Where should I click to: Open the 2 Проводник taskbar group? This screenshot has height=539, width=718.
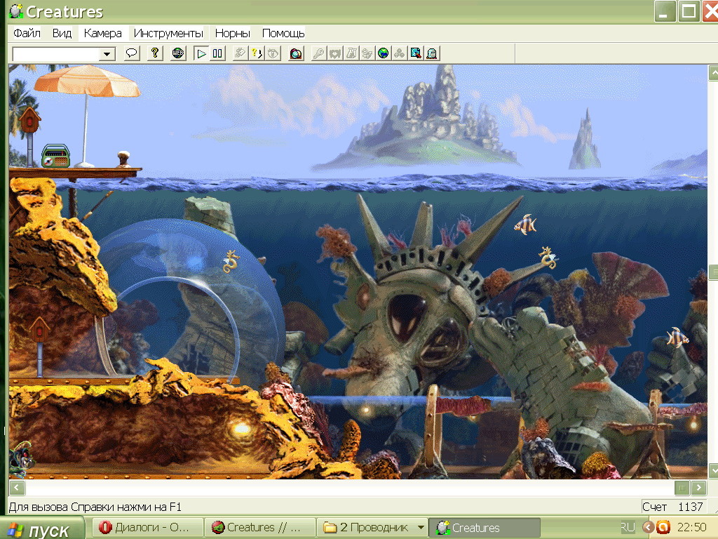[372, 528]
